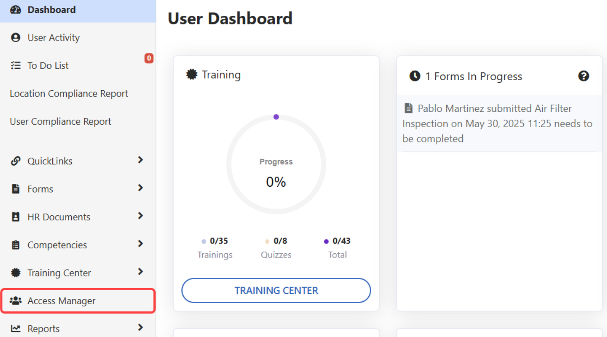Expand the Forms submenu chevron
The height and width of the screenshot is (337, 607).
[x=140, y=188]
